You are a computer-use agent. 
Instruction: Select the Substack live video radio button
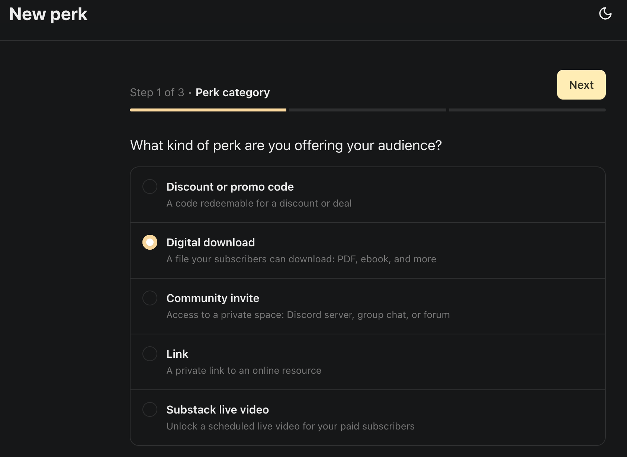tap(150, 409)
